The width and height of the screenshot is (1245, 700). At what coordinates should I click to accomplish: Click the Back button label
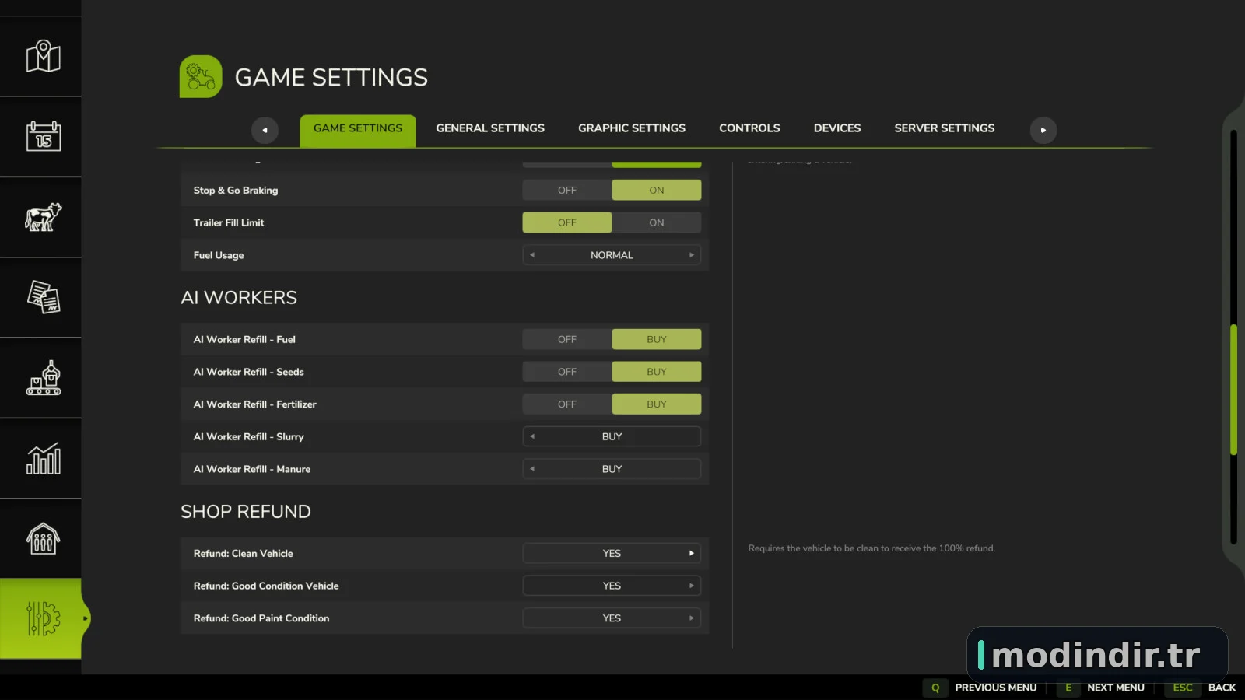1222,688
